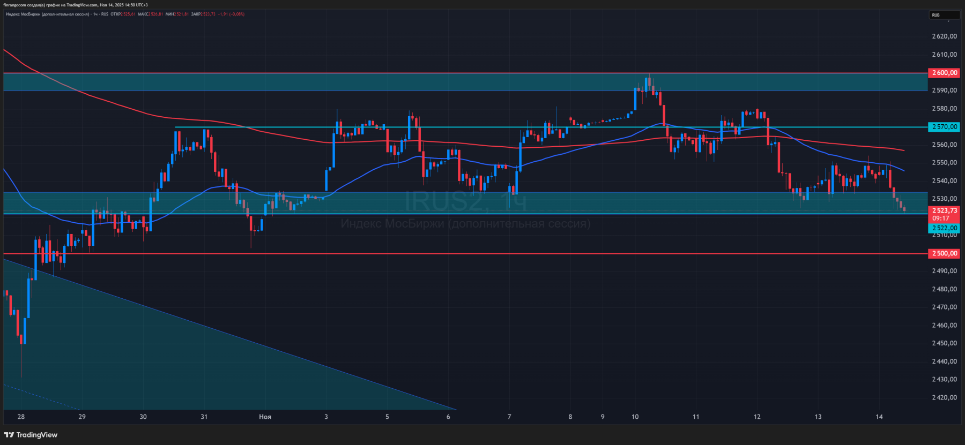The width and height of the screenshot is (965, 445).
Task: Click date 28 on the time axis
Action: 21,417
